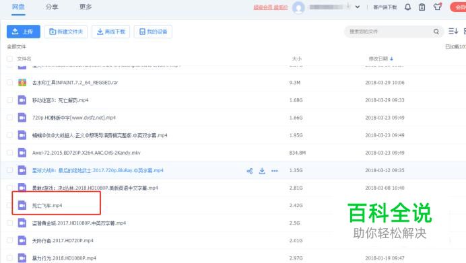This screenshot has width=466, height=263.
Task: Check the box for 720p.HD韩版中字 file
Action: point(9,117)
